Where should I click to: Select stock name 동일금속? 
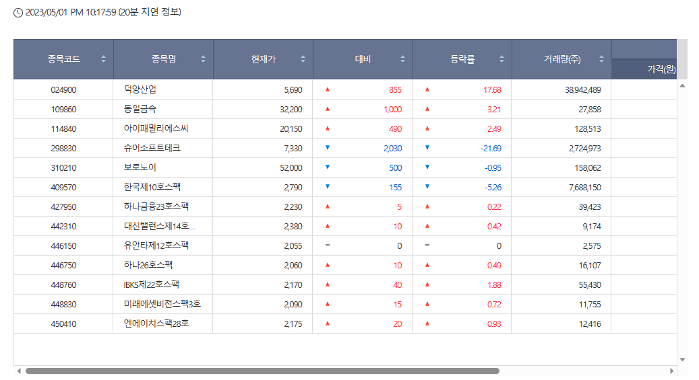(140, 109)
